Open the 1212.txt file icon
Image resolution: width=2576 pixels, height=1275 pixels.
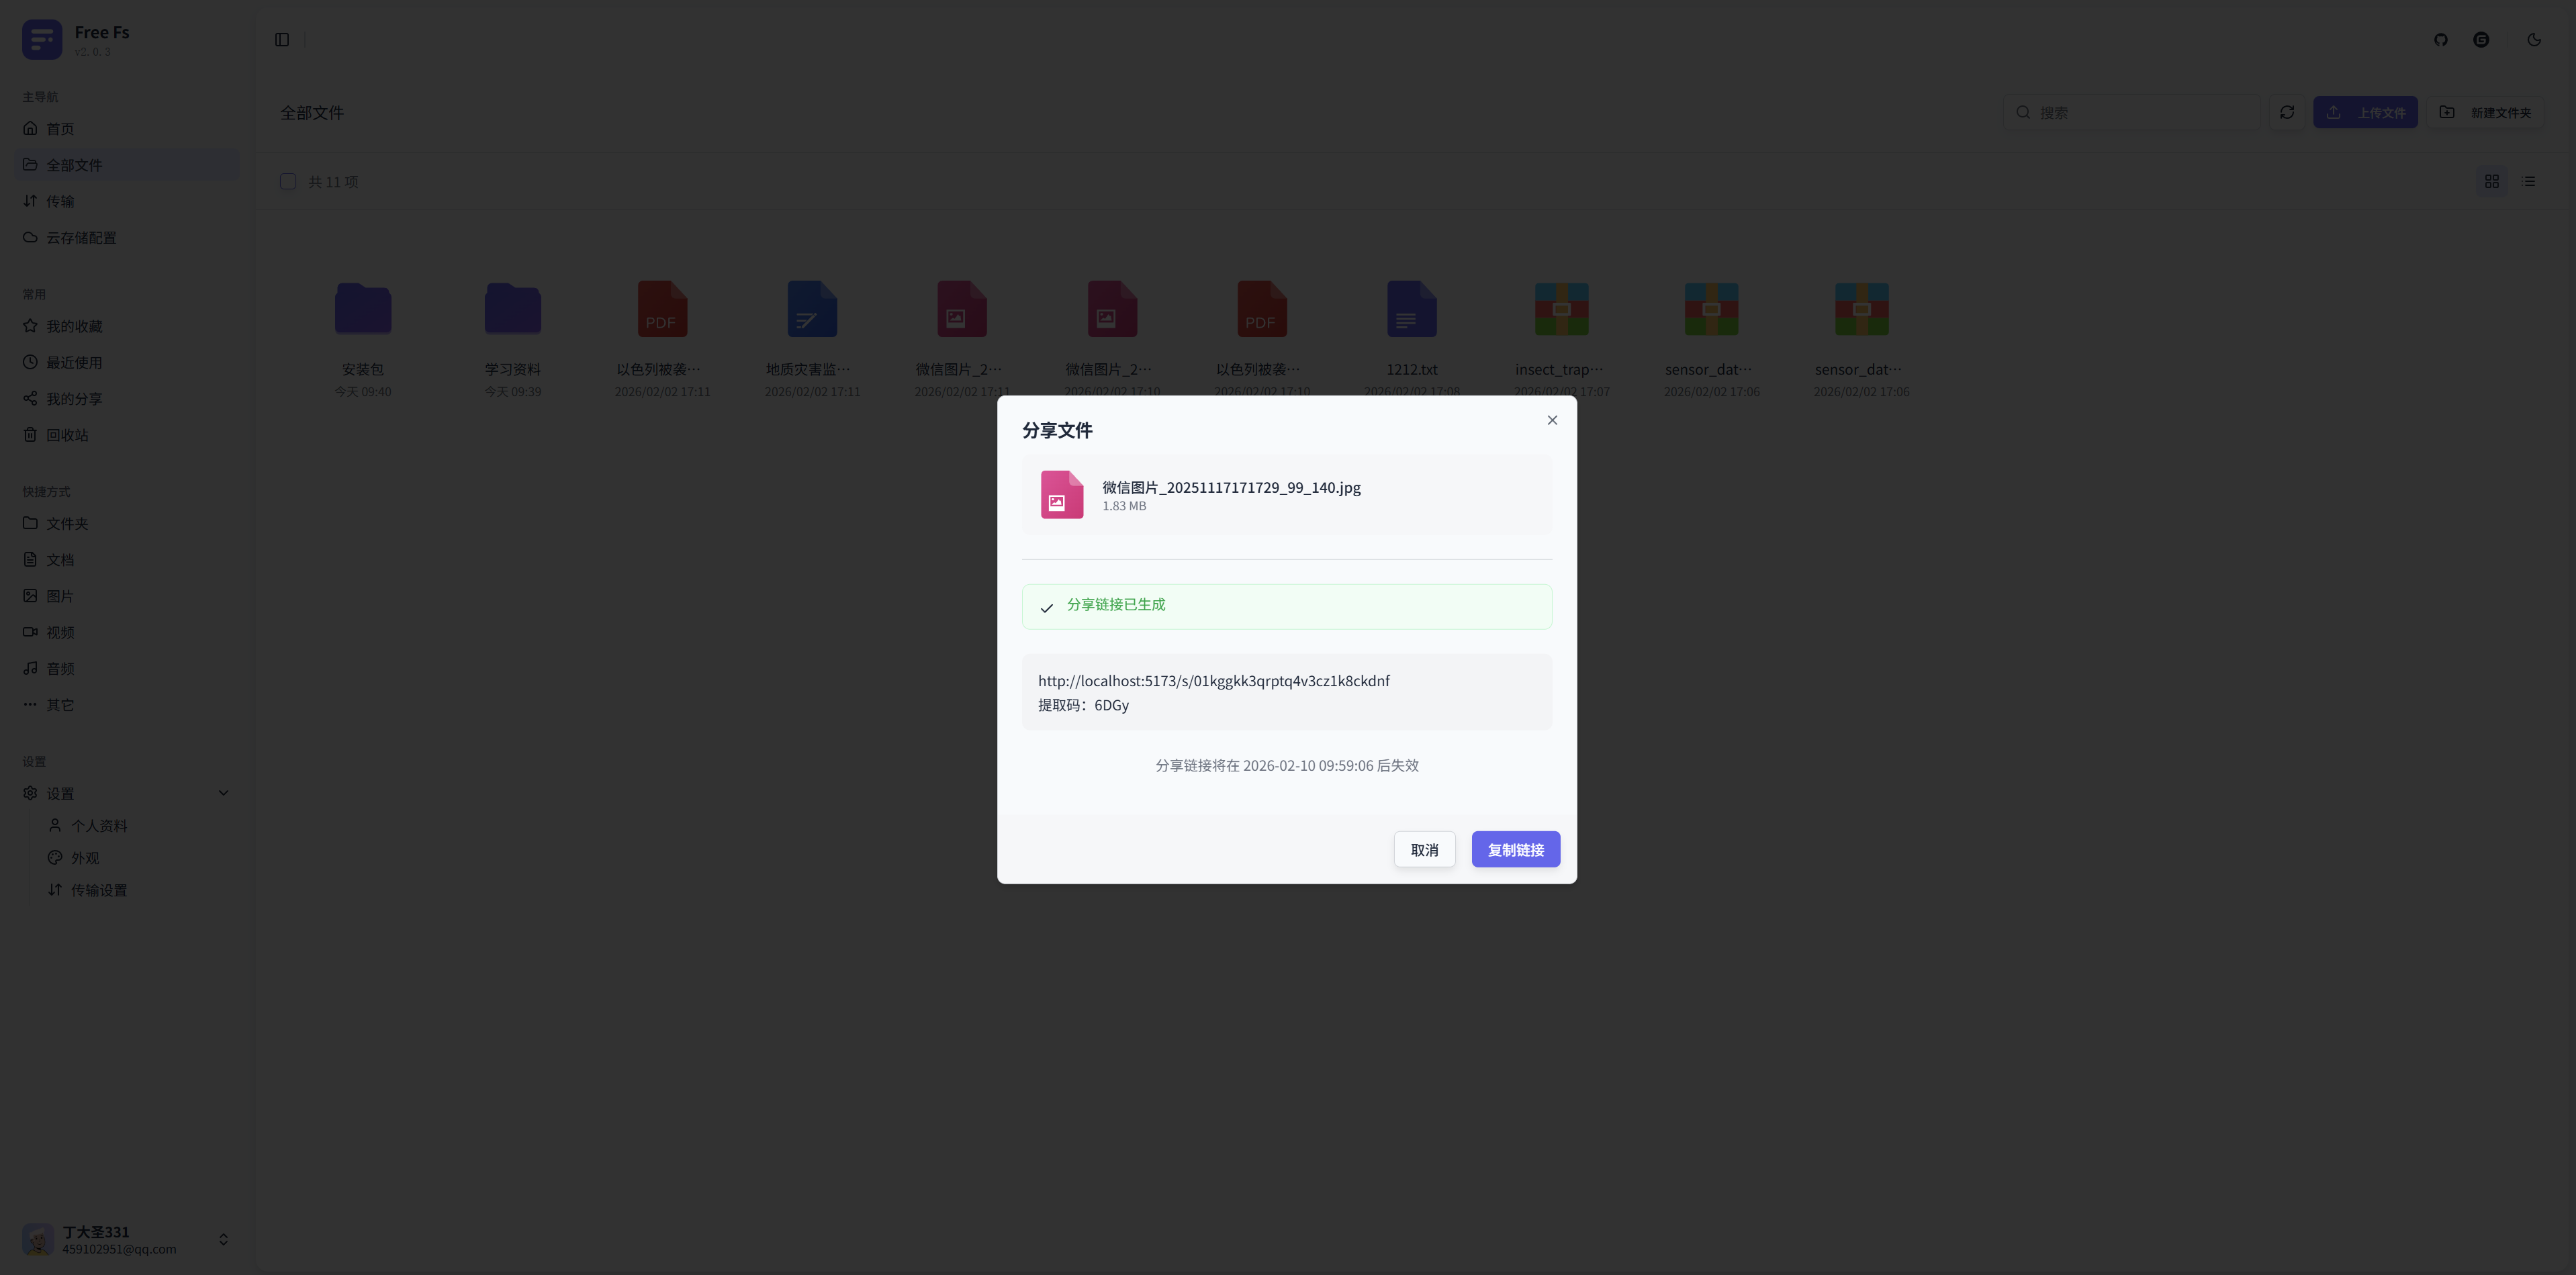point(1411,309)
